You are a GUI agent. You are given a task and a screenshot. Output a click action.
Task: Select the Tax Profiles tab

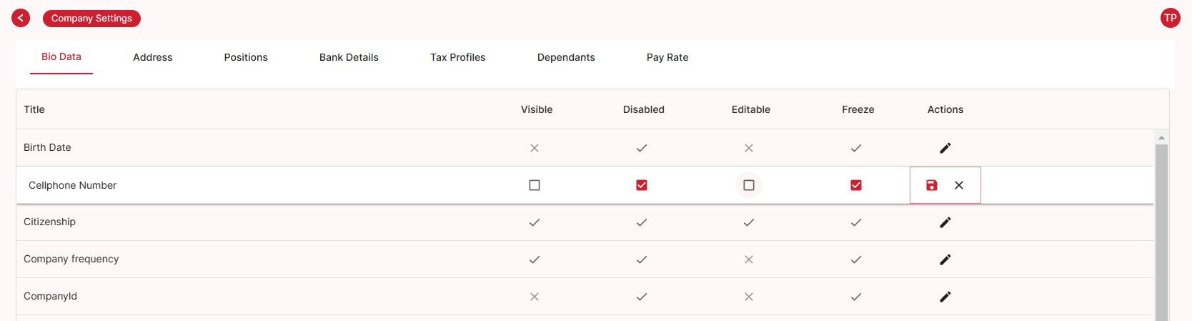point(457,57)
